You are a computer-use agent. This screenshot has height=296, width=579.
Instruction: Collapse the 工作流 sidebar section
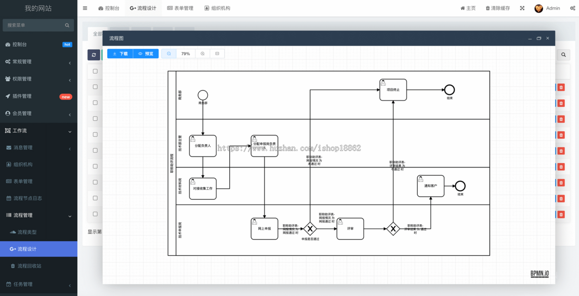coord(39,131)
